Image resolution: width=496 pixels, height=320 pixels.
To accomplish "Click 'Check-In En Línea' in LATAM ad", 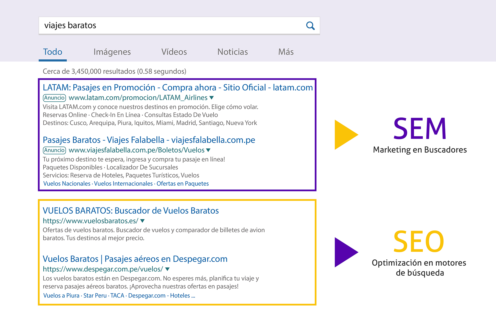I will (115, 115).
